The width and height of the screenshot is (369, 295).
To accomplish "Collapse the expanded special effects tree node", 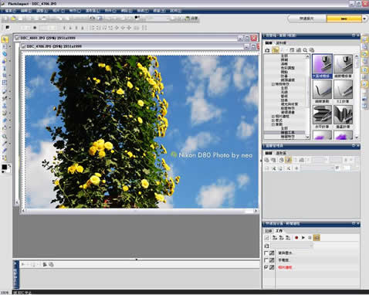I will tap(273, 84).
